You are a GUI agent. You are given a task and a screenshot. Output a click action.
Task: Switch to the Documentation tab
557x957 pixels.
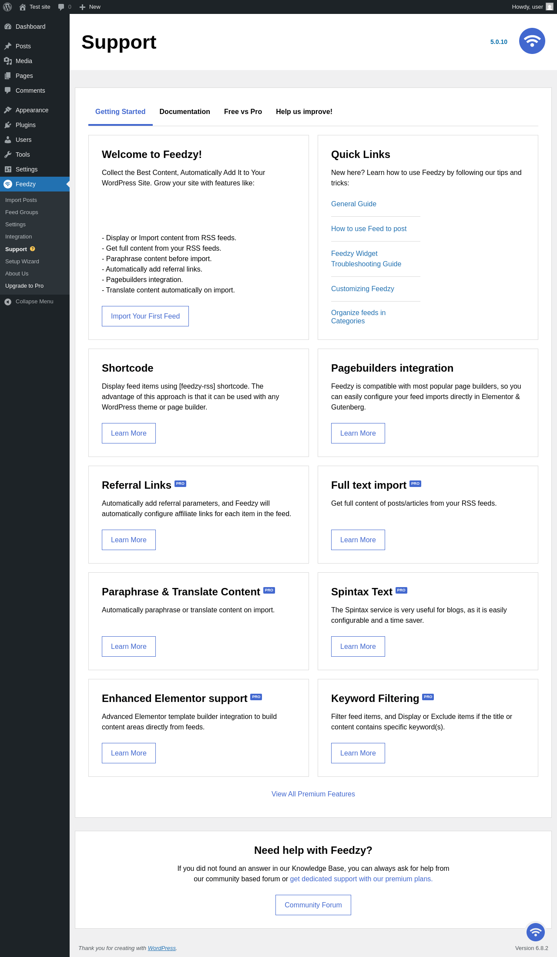(x=185, y=112)
